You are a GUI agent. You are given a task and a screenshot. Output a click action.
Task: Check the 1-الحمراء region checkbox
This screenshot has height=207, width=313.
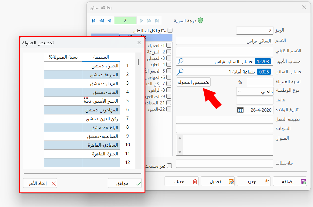[x=169, y=45]
